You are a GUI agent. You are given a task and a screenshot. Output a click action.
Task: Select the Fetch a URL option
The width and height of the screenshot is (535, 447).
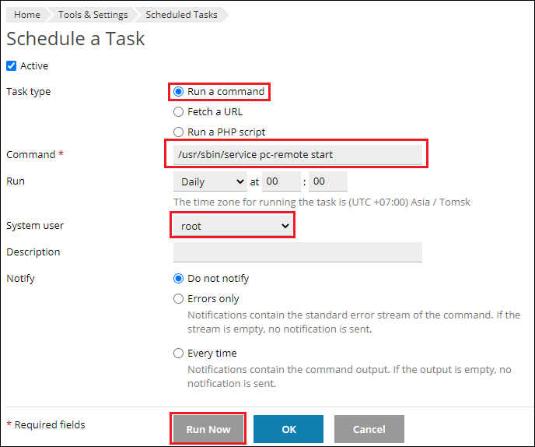[179, 112]
